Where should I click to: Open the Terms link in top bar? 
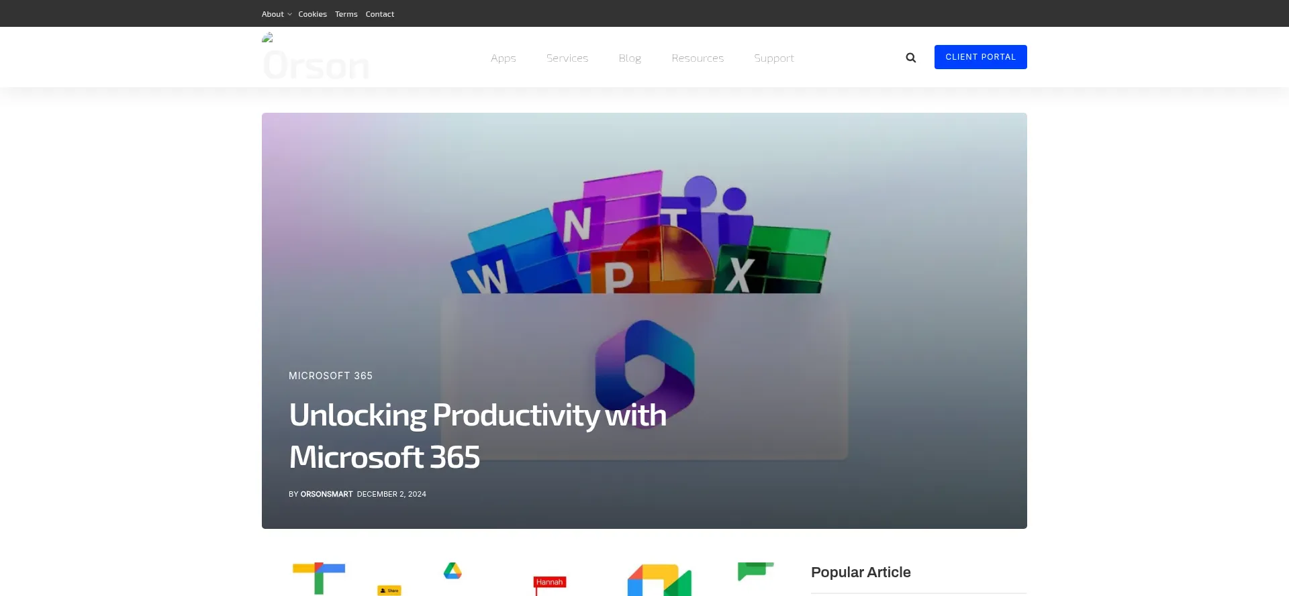[x=346, y=14]
